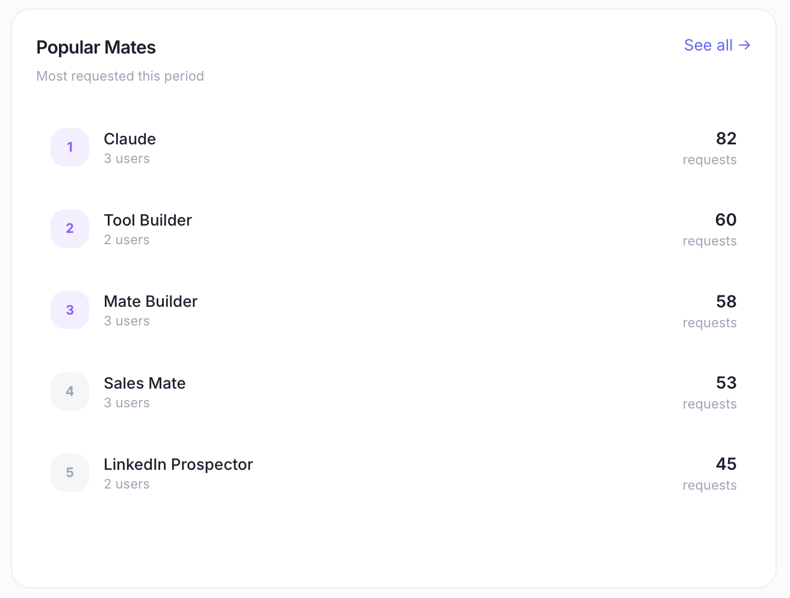Select the rank 1 badge for Claude
The image size is (790, 598).
(70, 147)
